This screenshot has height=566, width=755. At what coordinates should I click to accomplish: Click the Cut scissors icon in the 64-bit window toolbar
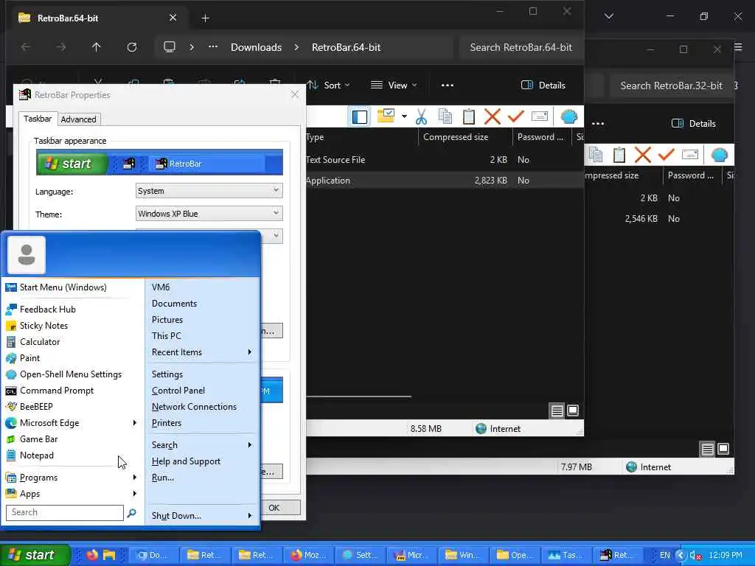421,116
